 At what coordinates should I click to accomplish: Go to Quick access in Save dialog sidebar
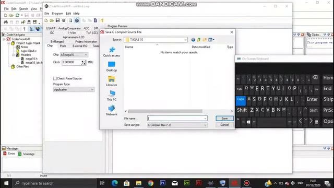[112, 52]
